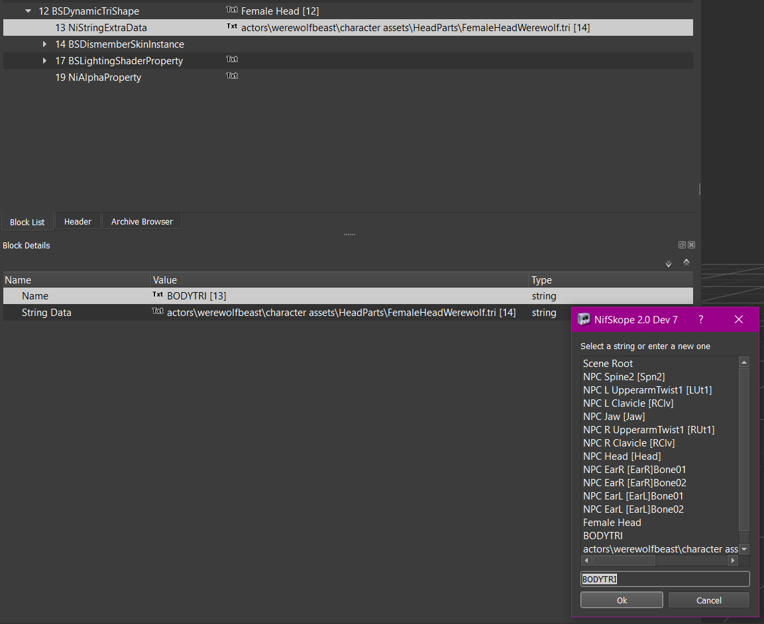Image resolution: width=764 pixels, height=624 pixels.
Task: Expand the 17 BSLightingShaderProperty node
Action: point(44,61)
